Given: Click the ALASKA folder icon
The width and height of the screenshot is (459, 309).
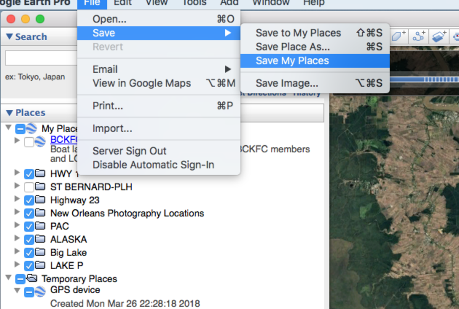Looking at the screenshot, I should [x=40, y=239].
